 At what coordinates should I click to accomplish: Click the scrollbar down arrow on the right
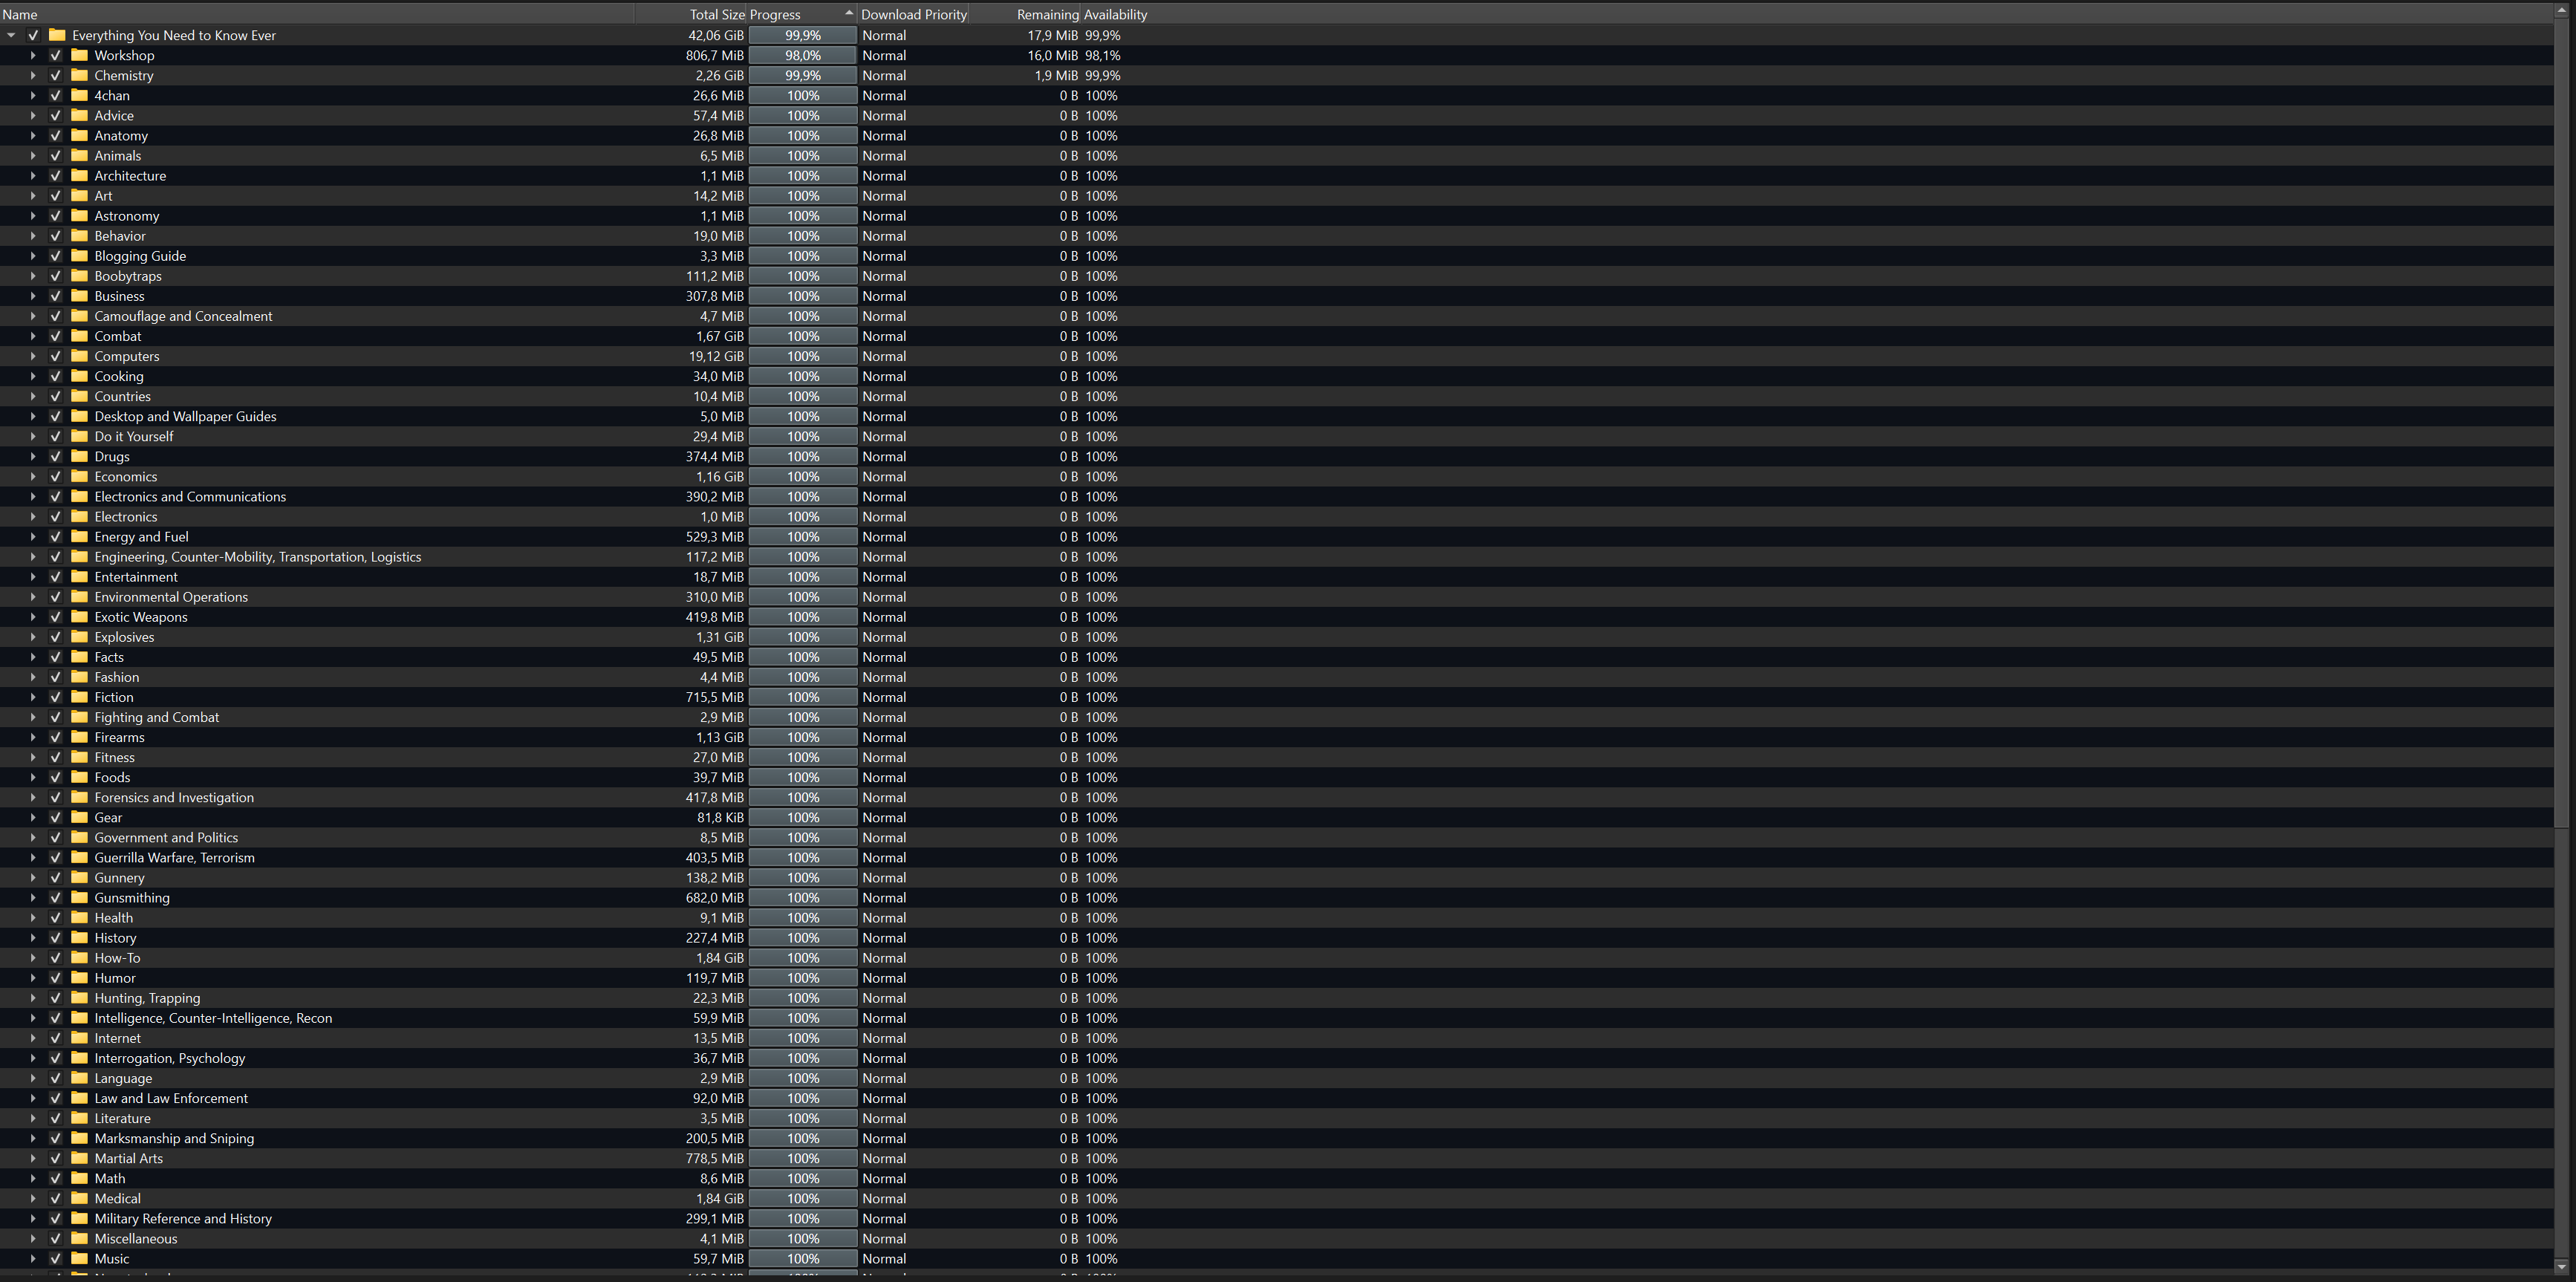[2561, 1266]
